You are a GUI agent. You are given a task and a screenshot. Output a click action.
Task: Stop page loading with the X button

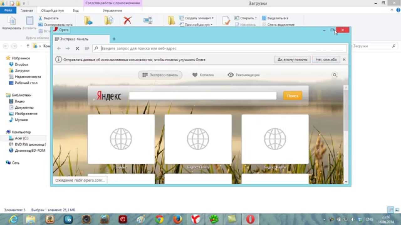[x=77, y=48]
